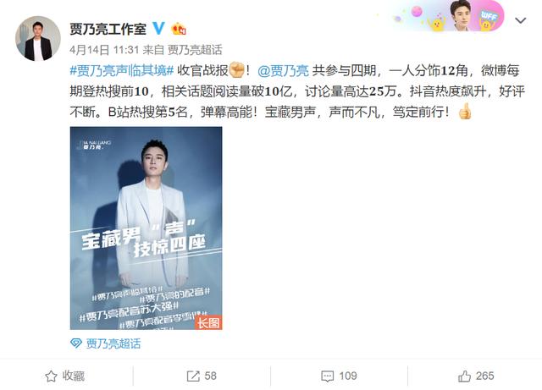The height and width of the screenshot is (390, 542).
Task: Click the star favorite icon
Action: 51,376
